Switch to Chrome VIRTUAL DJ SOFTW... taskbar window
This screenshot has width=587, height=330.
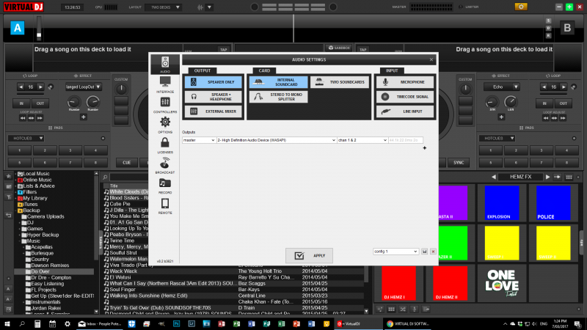[x=409, y=324]
